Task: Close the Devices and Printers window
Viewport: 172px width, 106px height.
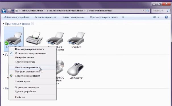Action: tap(166, 4)
